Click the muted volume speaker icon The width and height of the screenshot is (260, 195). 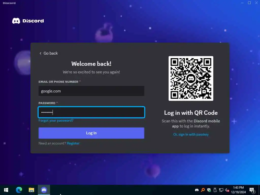[227, 190]
